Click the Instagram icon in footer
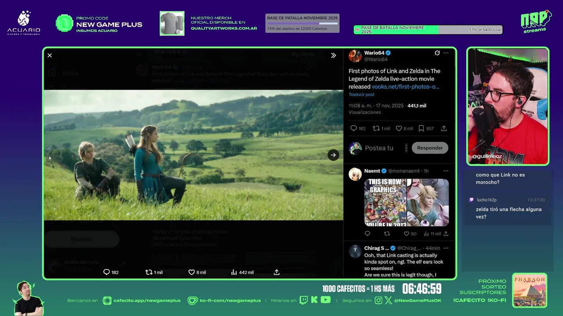Screen dimensions: 563x316 coord(379,300)
